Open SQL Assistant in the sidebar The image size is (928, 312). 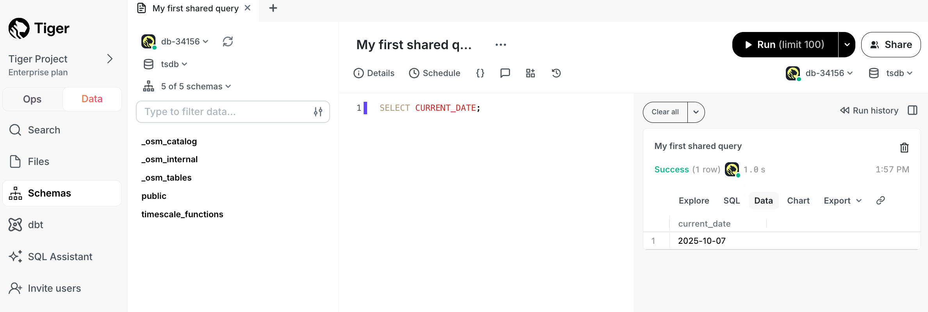pos(62,257)
